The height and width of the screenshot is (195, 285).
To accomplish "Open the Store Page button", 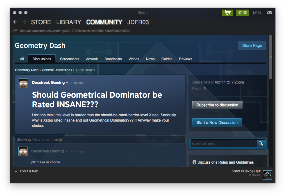I will pos(252,45).
